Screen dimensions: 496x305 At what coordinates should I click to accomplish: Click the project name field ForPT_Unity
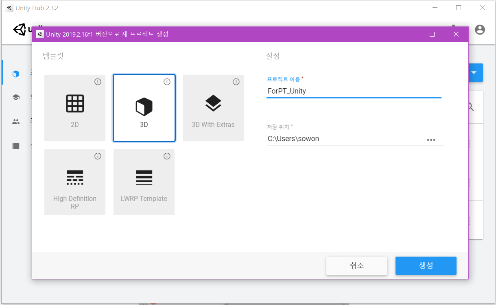point(354,91)
